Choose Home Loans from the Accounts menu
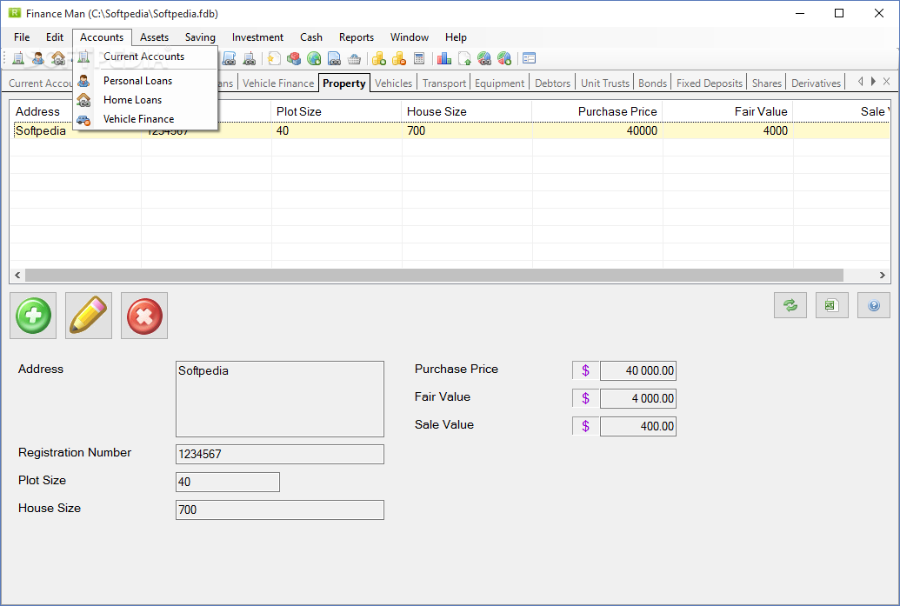 pos(145,100)
